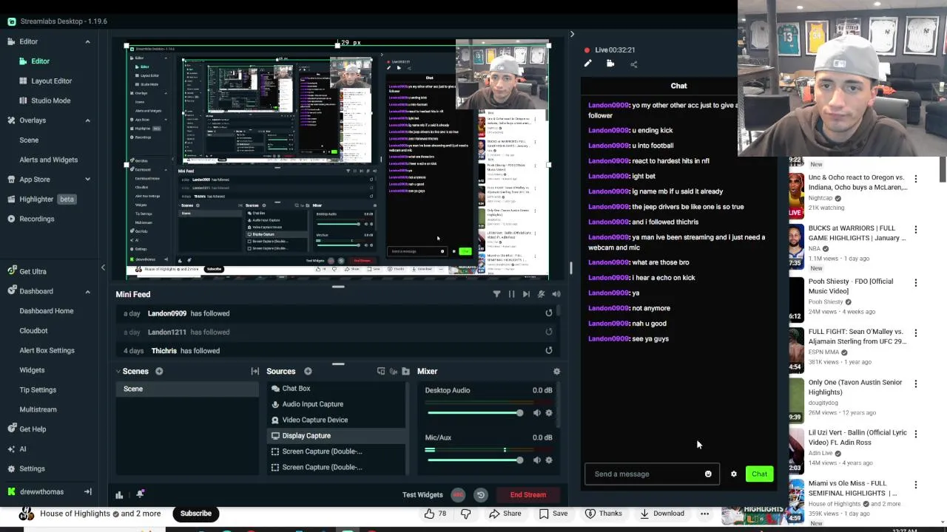Open Mixer advanced audio settings gear
This screenshot has width=947, height=532.
556,371
